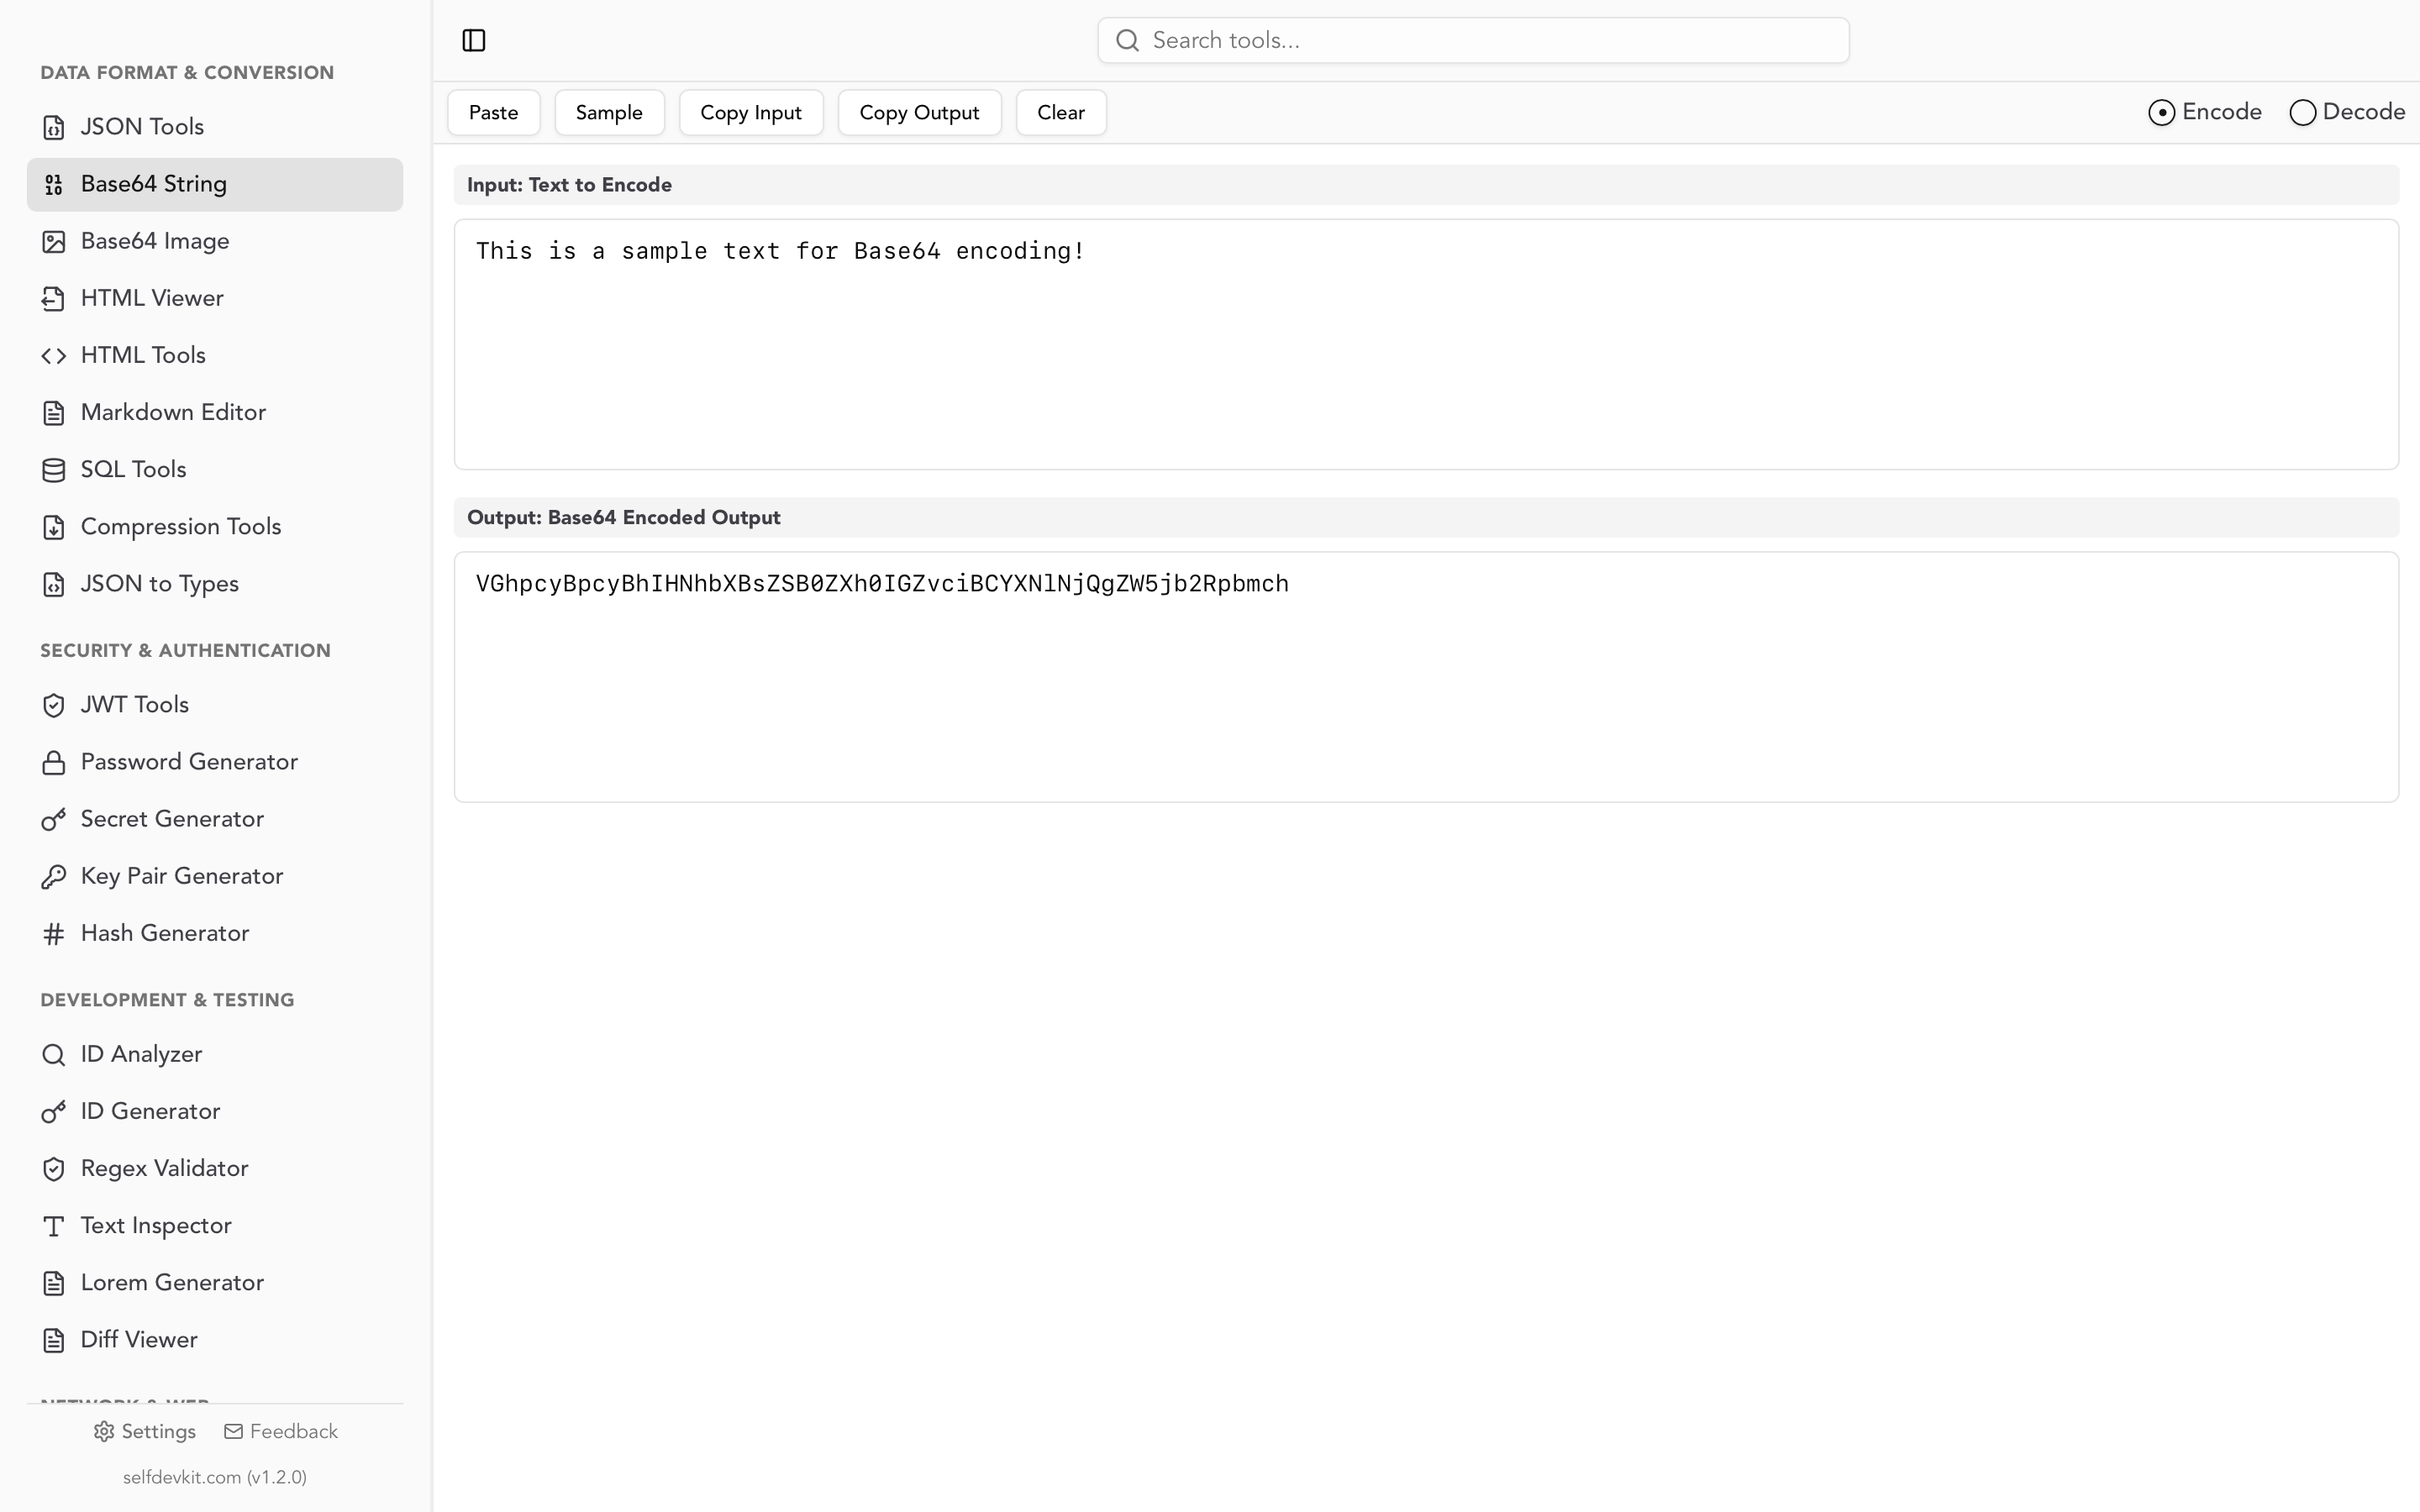Click the Development & Testing section heading
This screenshot has height=1512, width=2420.
(167, 1000)
